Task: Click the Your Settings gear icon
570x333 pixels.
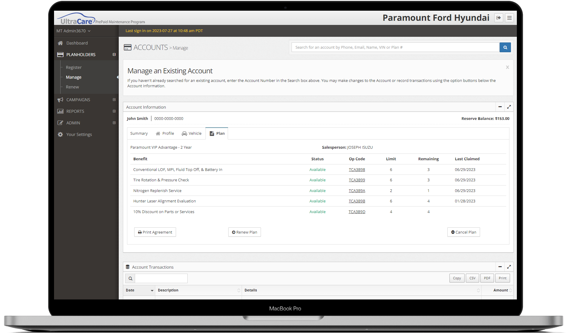Action: (x=60, y=134)
